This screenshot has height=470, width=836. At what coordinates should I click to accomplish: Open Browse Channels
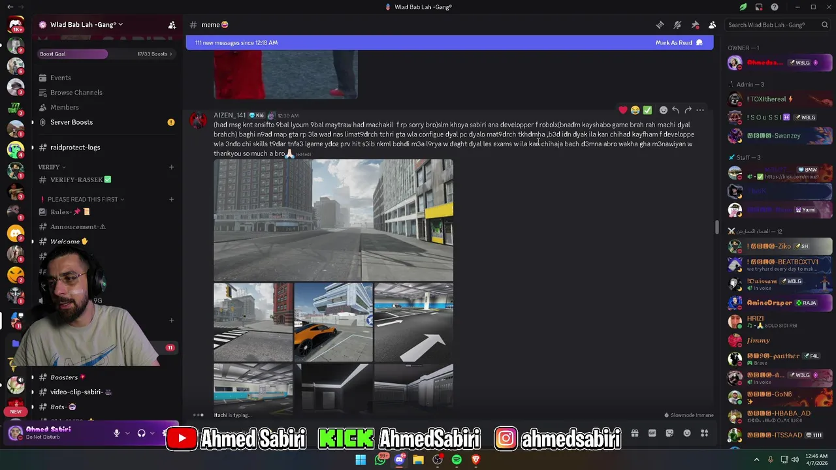coord(106,93)
